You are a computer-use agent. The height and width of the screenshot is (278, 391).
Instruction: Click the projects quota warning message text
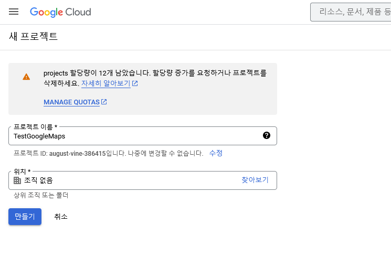155,78
